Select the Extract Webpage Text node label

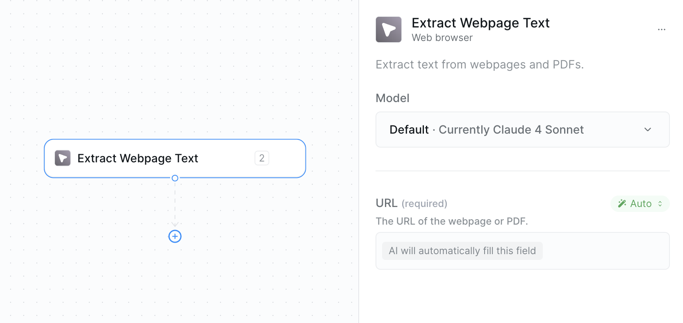[138, 158]
